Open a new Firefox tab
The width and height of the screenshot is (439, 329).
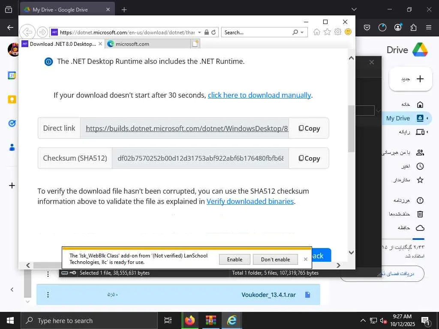(124, 9)
